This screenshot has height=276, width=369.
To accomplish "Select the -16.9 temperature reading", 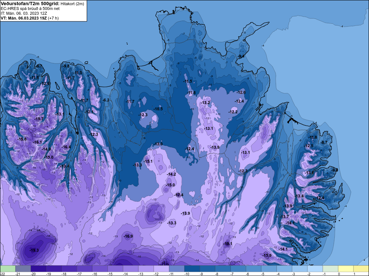I will (x=128, y=236).
